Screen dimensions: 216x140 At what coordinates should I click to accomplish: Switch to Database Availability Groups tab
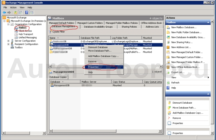pos(98,27)
